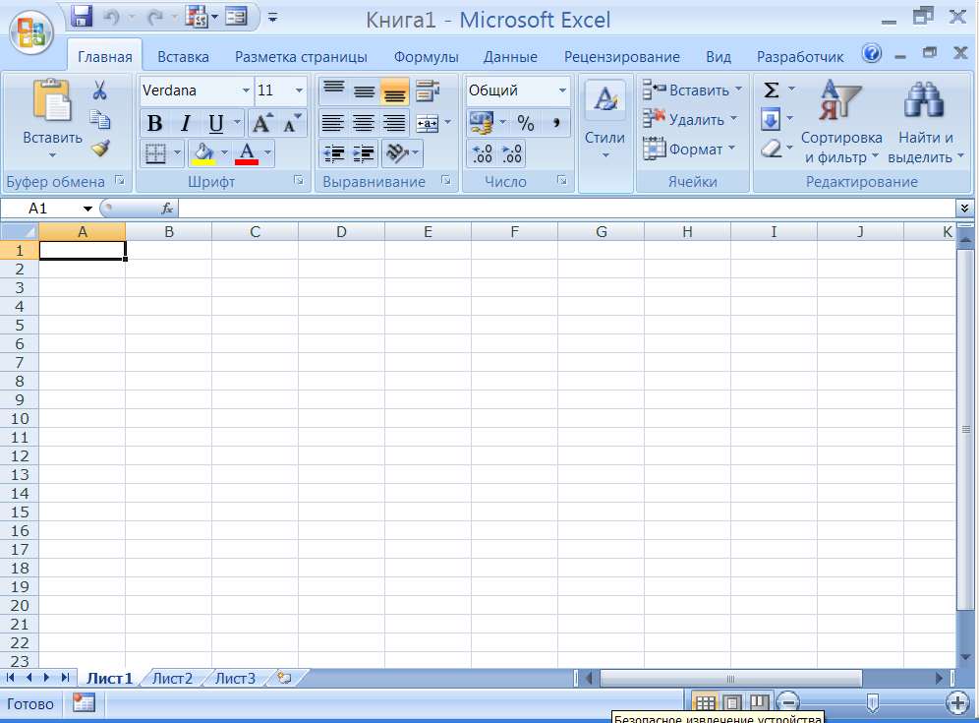The image size is (979, 723).
Task: Increase decimal places
Action: pos(482,153)
